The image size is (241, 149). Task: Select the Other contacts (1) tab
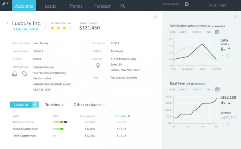pos(89,105)
